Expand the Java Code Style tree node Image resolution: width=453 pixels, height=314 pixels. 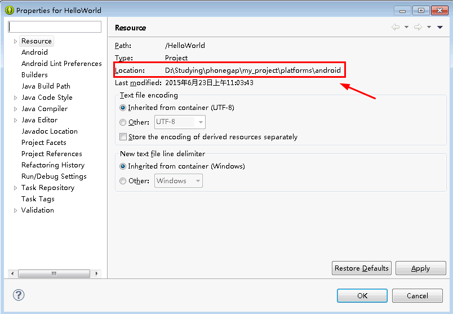pyautogui.click(x=15, y=98)
